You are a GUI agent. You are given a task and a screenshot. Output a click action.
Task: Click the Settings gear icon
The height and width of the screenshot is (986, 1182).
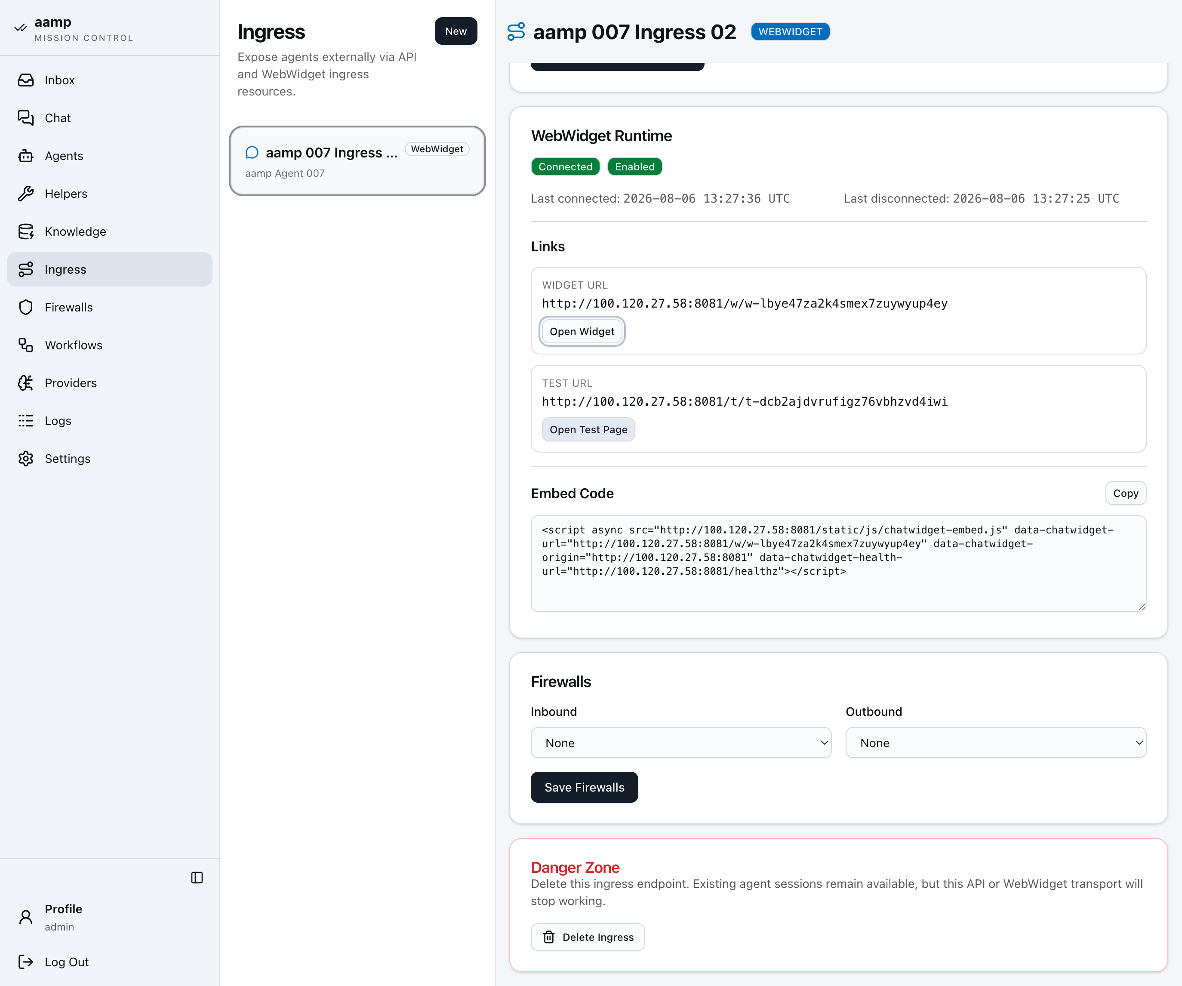point(26,459)
